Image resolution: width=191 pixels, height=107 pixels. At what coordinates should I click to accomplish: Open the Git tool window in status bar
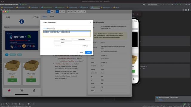tap(2, 104)
